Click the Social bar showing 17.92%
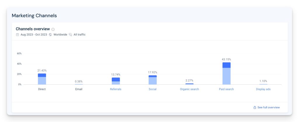 (x=152, y=80)
